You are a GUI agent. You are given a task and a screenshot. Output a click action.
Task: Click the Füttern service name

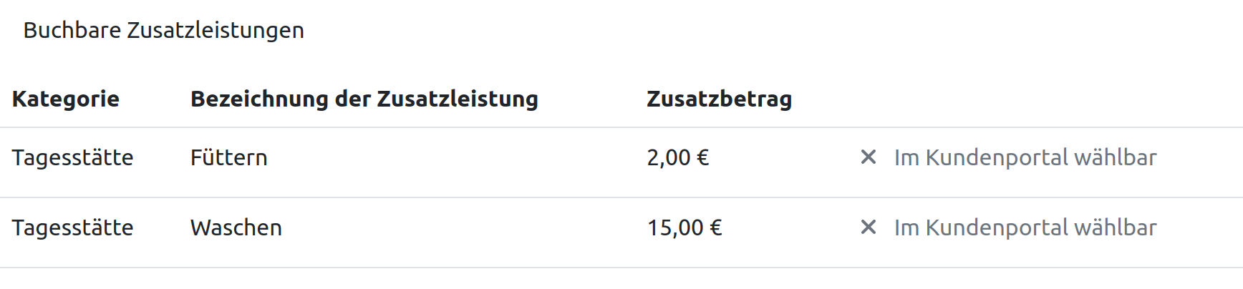[x=228, y=157]
